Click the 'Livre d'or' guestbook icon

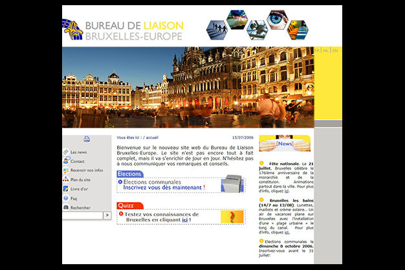click(x=66, y=189)
